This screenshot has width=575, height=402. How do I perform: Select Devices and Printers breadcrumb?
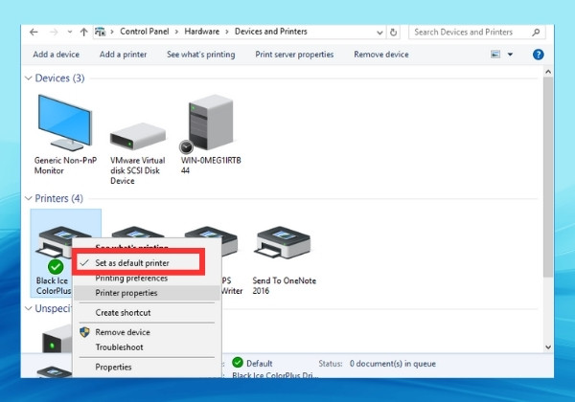(271, 32)
